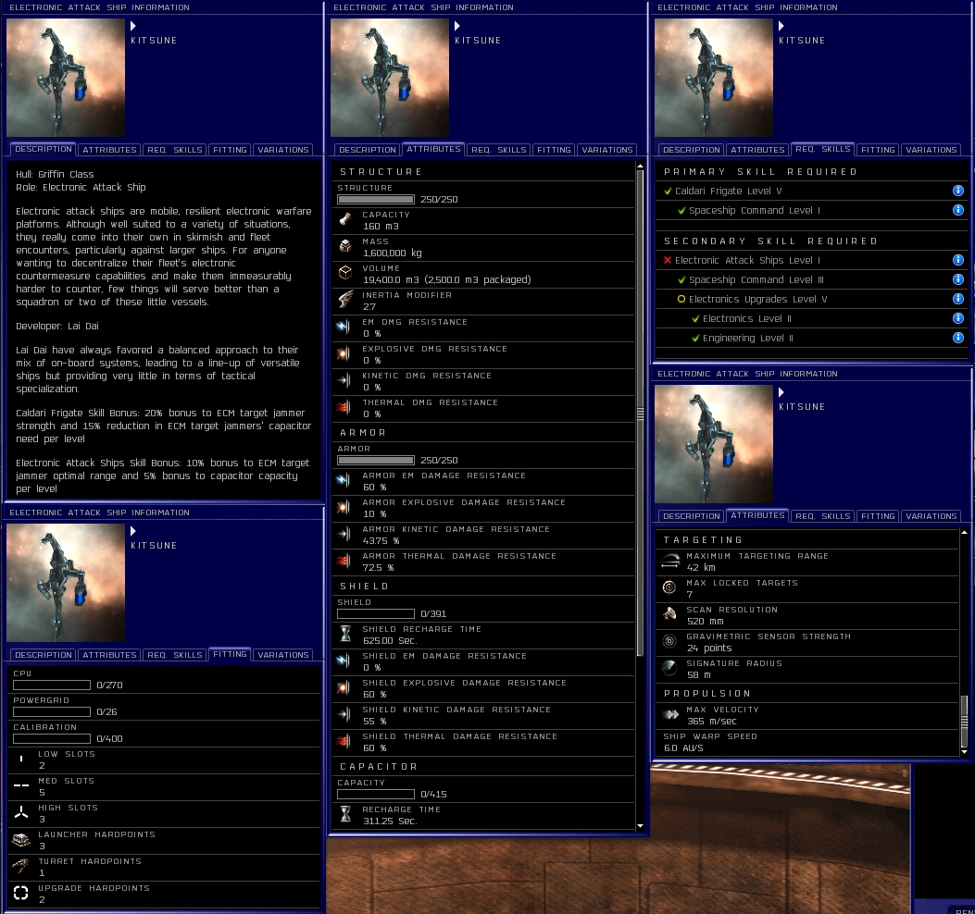Open info for Electronics Level II skill
Screen dimensions: 975x914
[957, 318]
